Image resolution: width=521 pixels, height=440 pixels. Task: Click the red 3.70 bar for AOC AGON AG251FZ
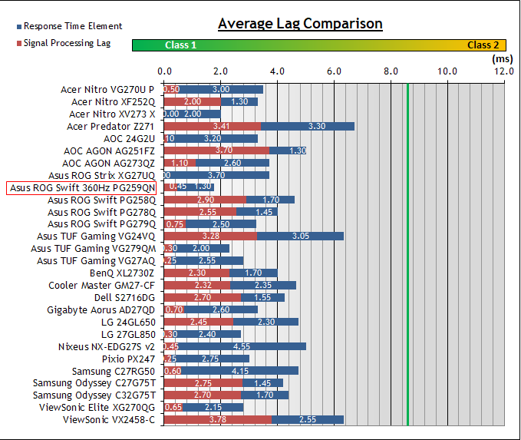(216, 151)
